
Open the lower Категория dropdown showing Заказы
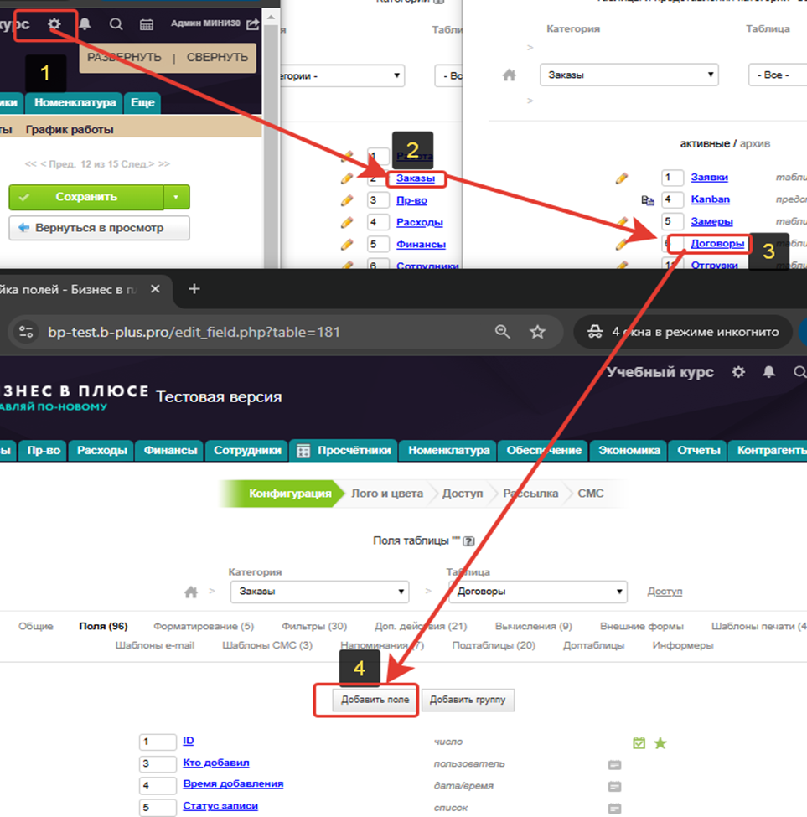[x=319, y=592]
